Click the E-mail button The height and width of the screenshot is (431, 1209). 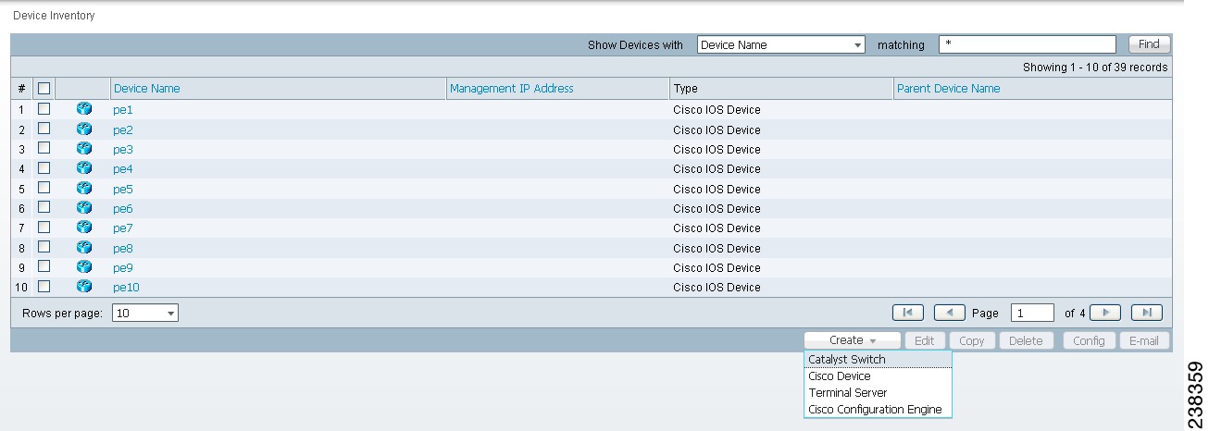[x=1144, y=340]
